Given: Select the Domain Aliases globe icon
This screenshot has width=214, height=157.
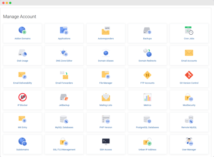Looking at the screenshot, I should 106,53.
